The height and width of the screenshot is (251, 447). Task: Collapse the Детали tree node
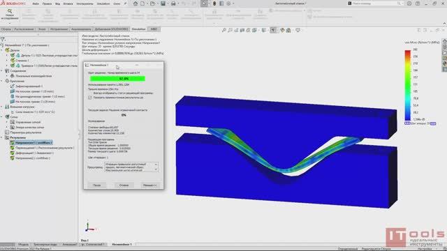2,50
